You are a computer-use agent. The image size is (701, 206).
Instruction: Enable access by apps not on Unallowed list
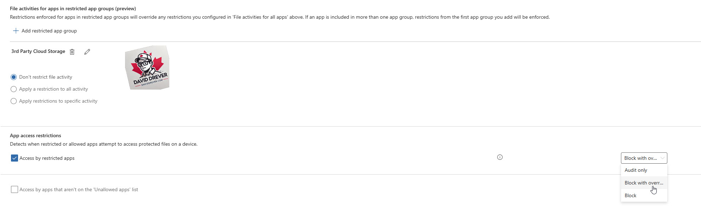(14, 189)
